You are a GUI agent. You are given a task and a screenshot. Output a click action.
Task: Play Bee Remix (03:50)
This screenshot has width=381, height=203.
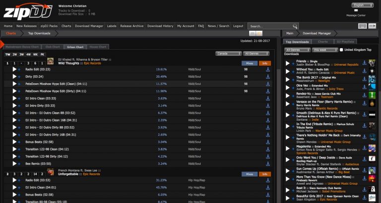click(14, 164)
